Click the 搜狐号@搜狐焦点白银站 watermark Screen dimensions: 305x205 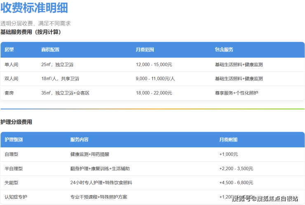coord(265,199)
